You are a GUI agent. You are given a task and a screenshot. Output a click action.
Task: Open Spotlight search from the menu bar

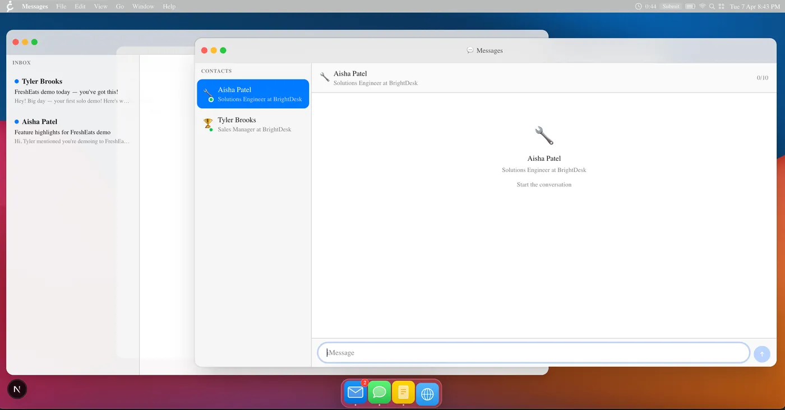click(x=712, y=6)
